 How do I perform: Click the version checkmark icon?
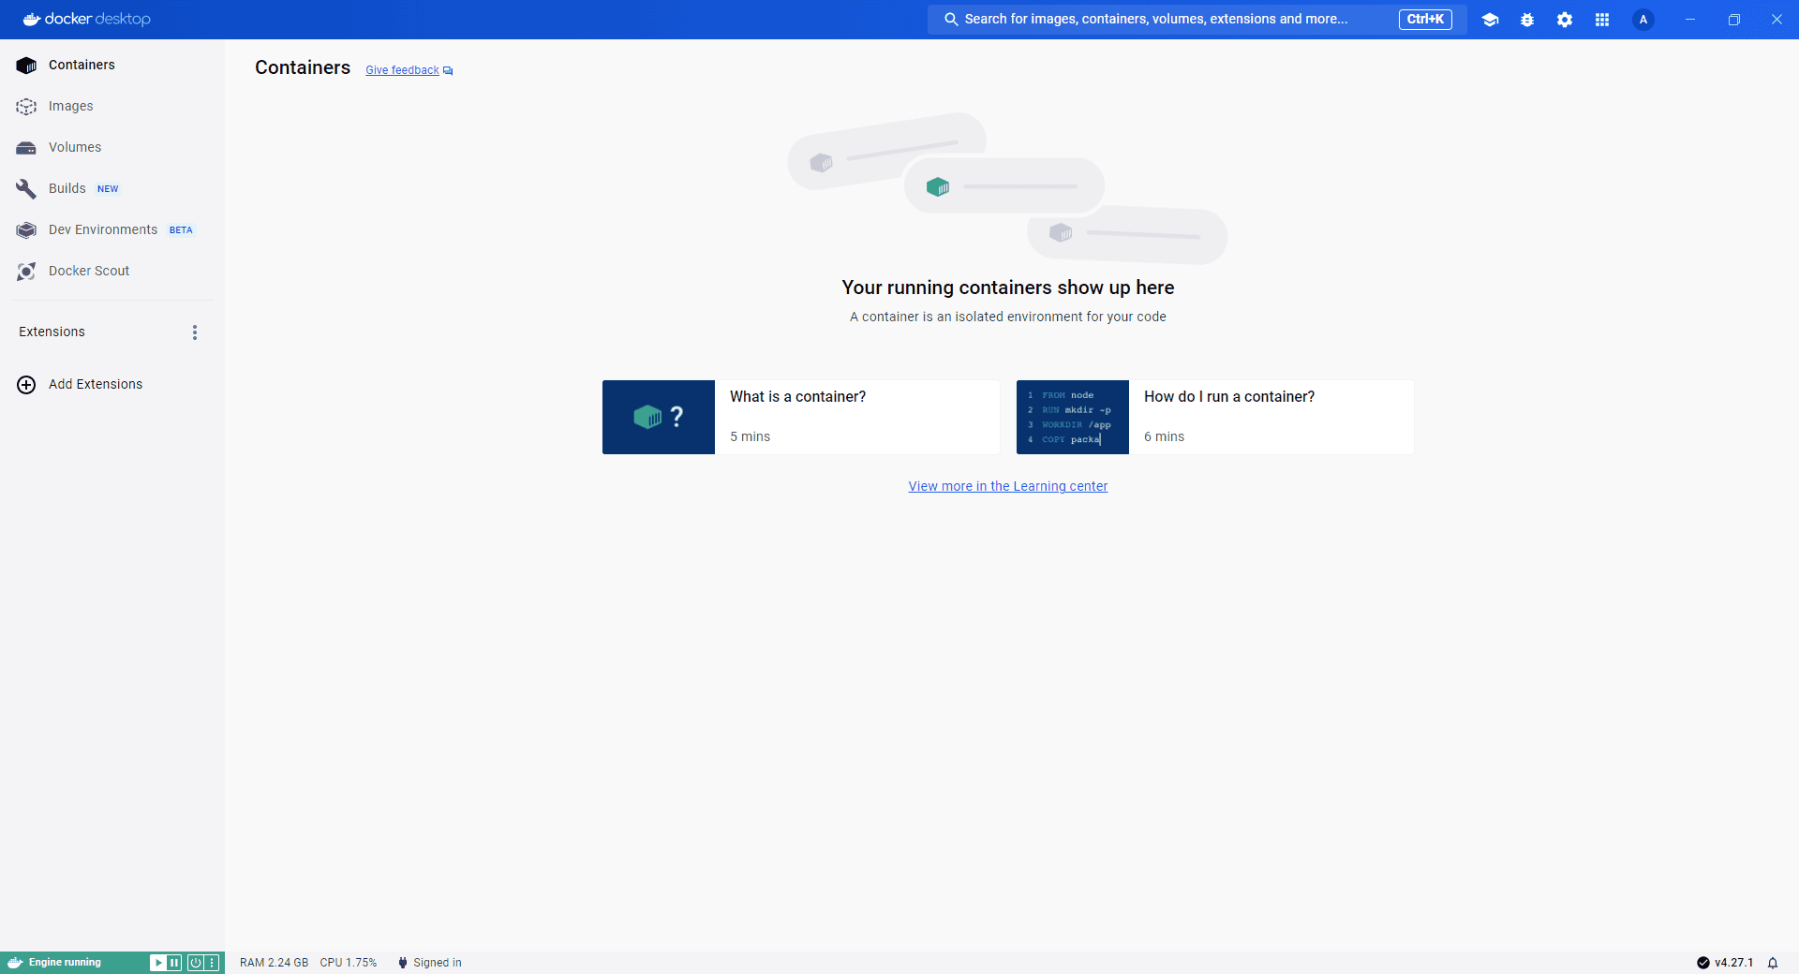[x=1703, y=963]
